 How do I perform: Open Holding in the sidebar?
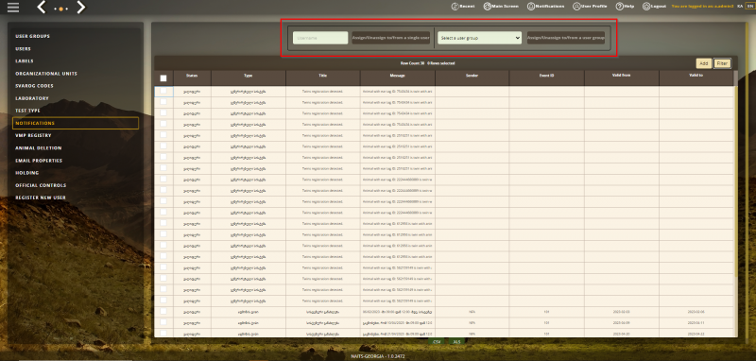(x=27, y=173)
